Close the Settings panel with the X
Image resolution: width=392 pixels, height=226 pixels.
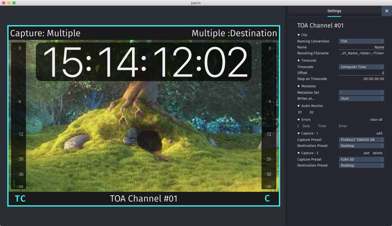click(x=387, y=11)
